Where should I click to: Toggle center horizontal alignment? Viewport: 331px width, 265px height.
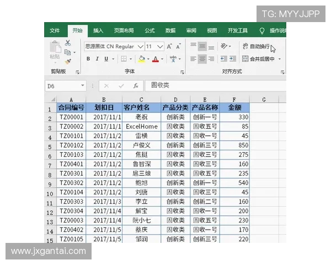[x=202, y=59]
